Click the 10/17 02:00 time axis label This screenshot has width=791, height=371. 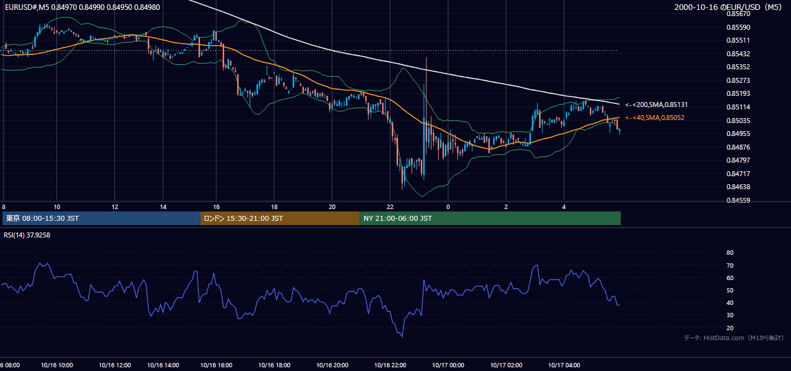click(508, 365)
